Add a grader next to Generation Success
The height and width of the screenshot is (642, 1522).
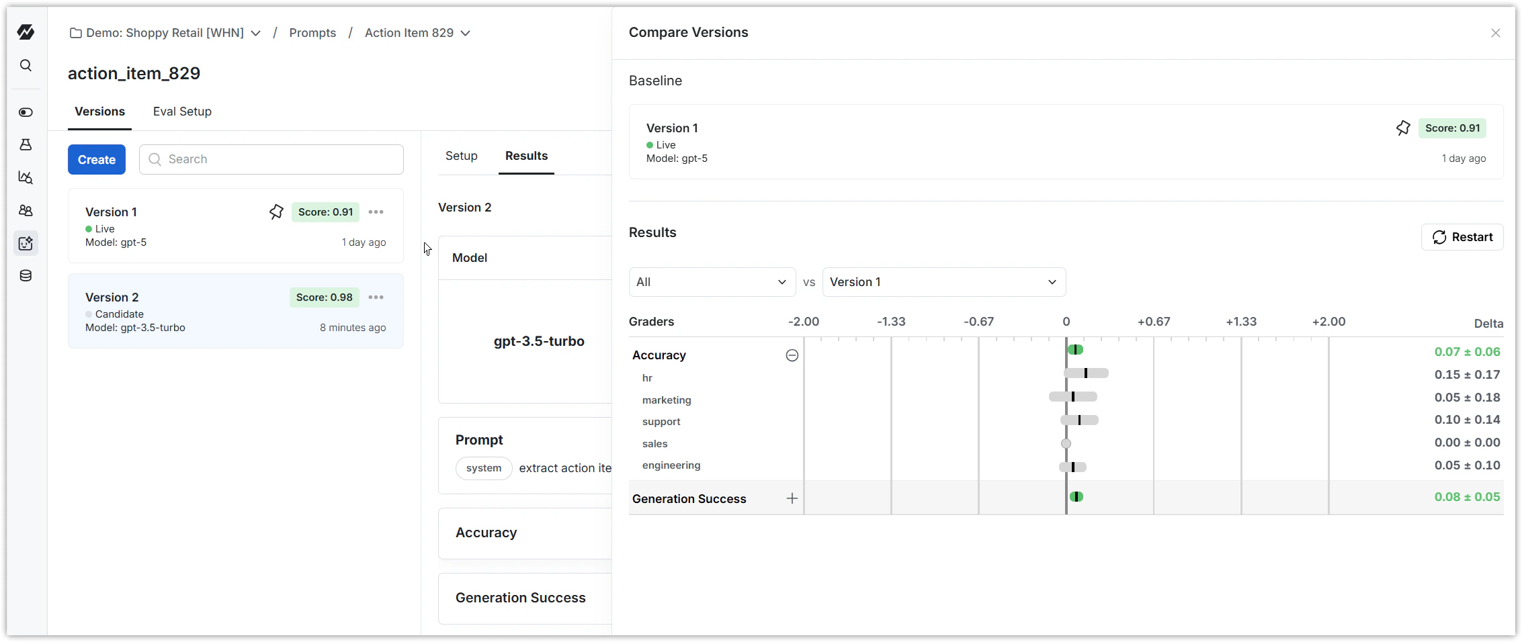792,498
